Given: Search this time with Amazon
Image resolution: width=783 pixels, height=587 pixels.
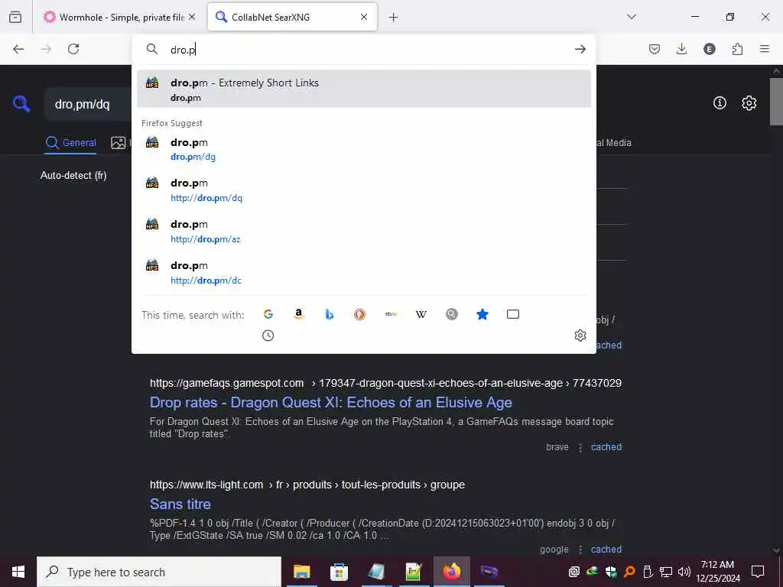Looking at the screenshot, I should (x=299, y=314).
